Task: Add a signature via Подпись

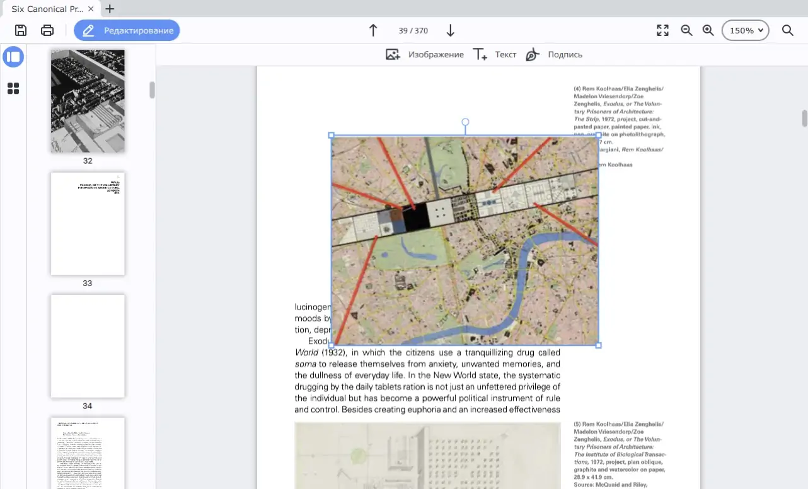Action: 553,55
